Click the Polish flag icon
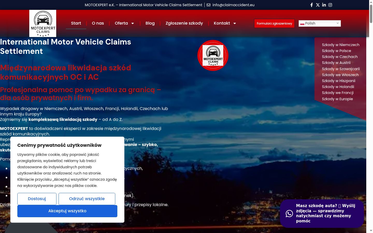 pyautogui.click(x=302, y=24)
